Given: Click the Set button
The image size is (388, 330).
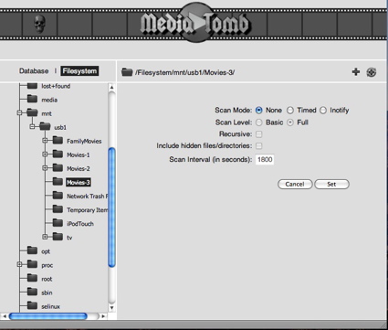Looking at the screenshot, I should pos(331,184).
